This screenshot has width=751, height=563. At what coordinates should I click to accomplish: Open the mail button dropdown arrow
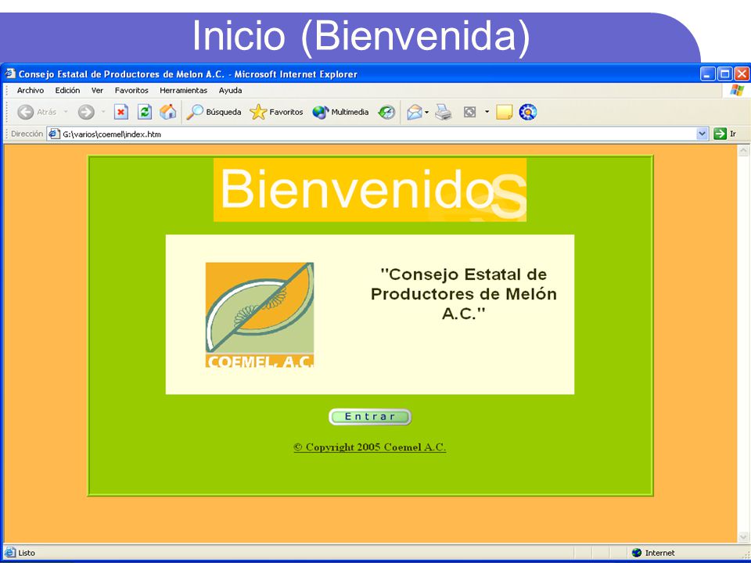[427, 112]
